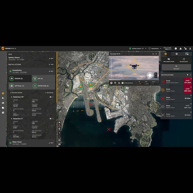Switch to the EFFECTOR (4) tab
Viewport: 193px width, 193px height.
click(x=43, y=86)
